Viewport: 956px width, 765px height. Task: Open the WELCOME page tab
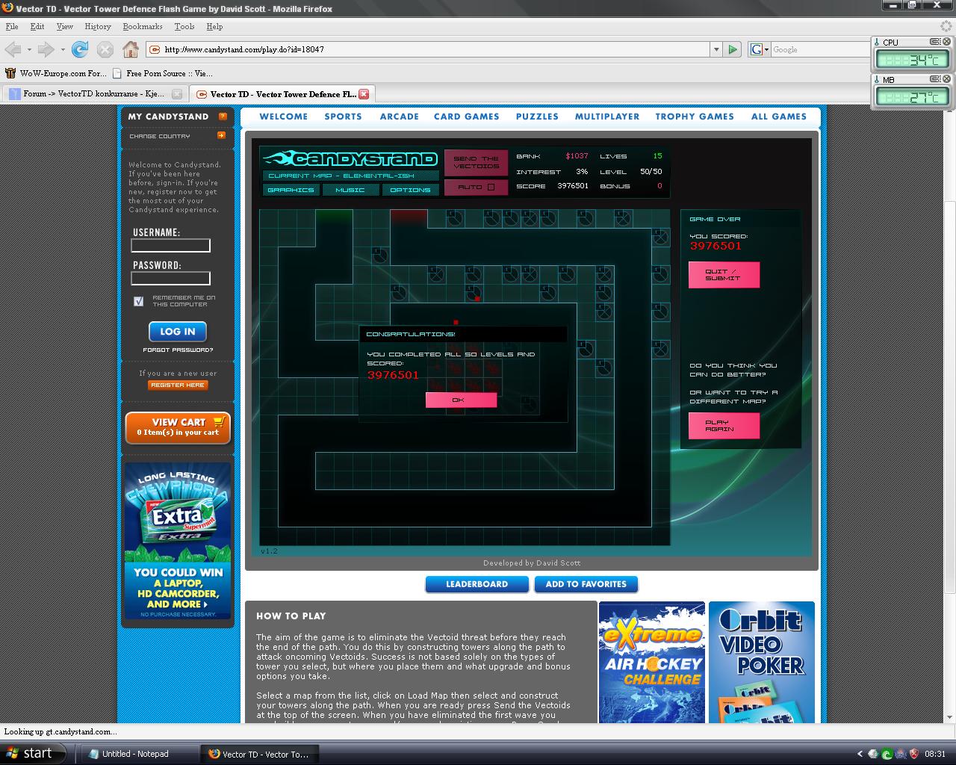point(284,117)
